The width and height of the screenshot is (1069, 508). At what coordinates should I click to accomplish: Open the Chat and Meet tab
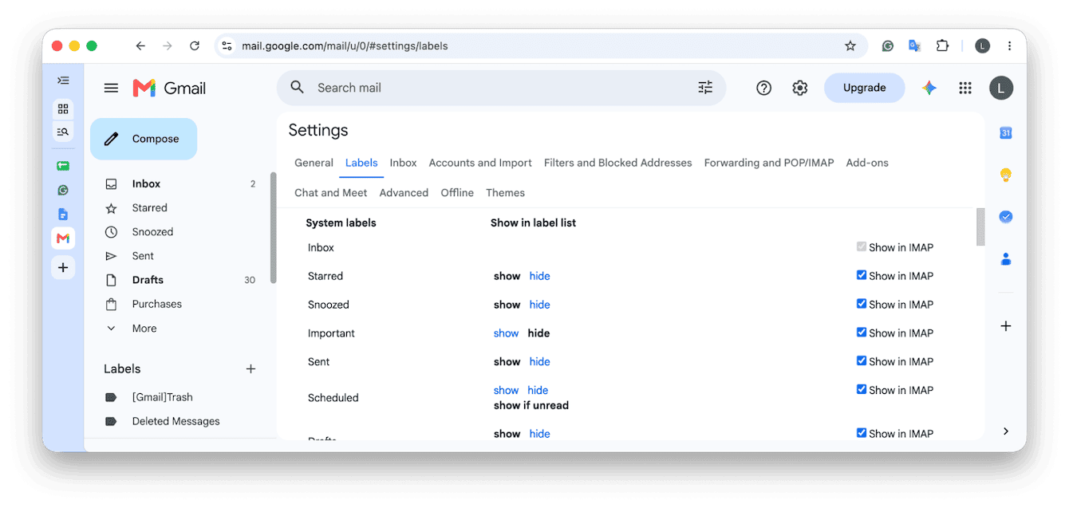(331, 193)
